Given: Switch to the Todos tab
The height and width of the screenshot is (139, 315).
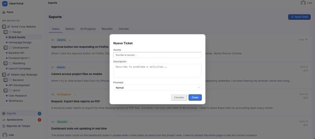Looking at the screenshot, I should click(55, 29).
